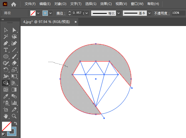This screenshot has height=138, width=186.
Task: Select the Gradient tool
Action: point(14,90)
